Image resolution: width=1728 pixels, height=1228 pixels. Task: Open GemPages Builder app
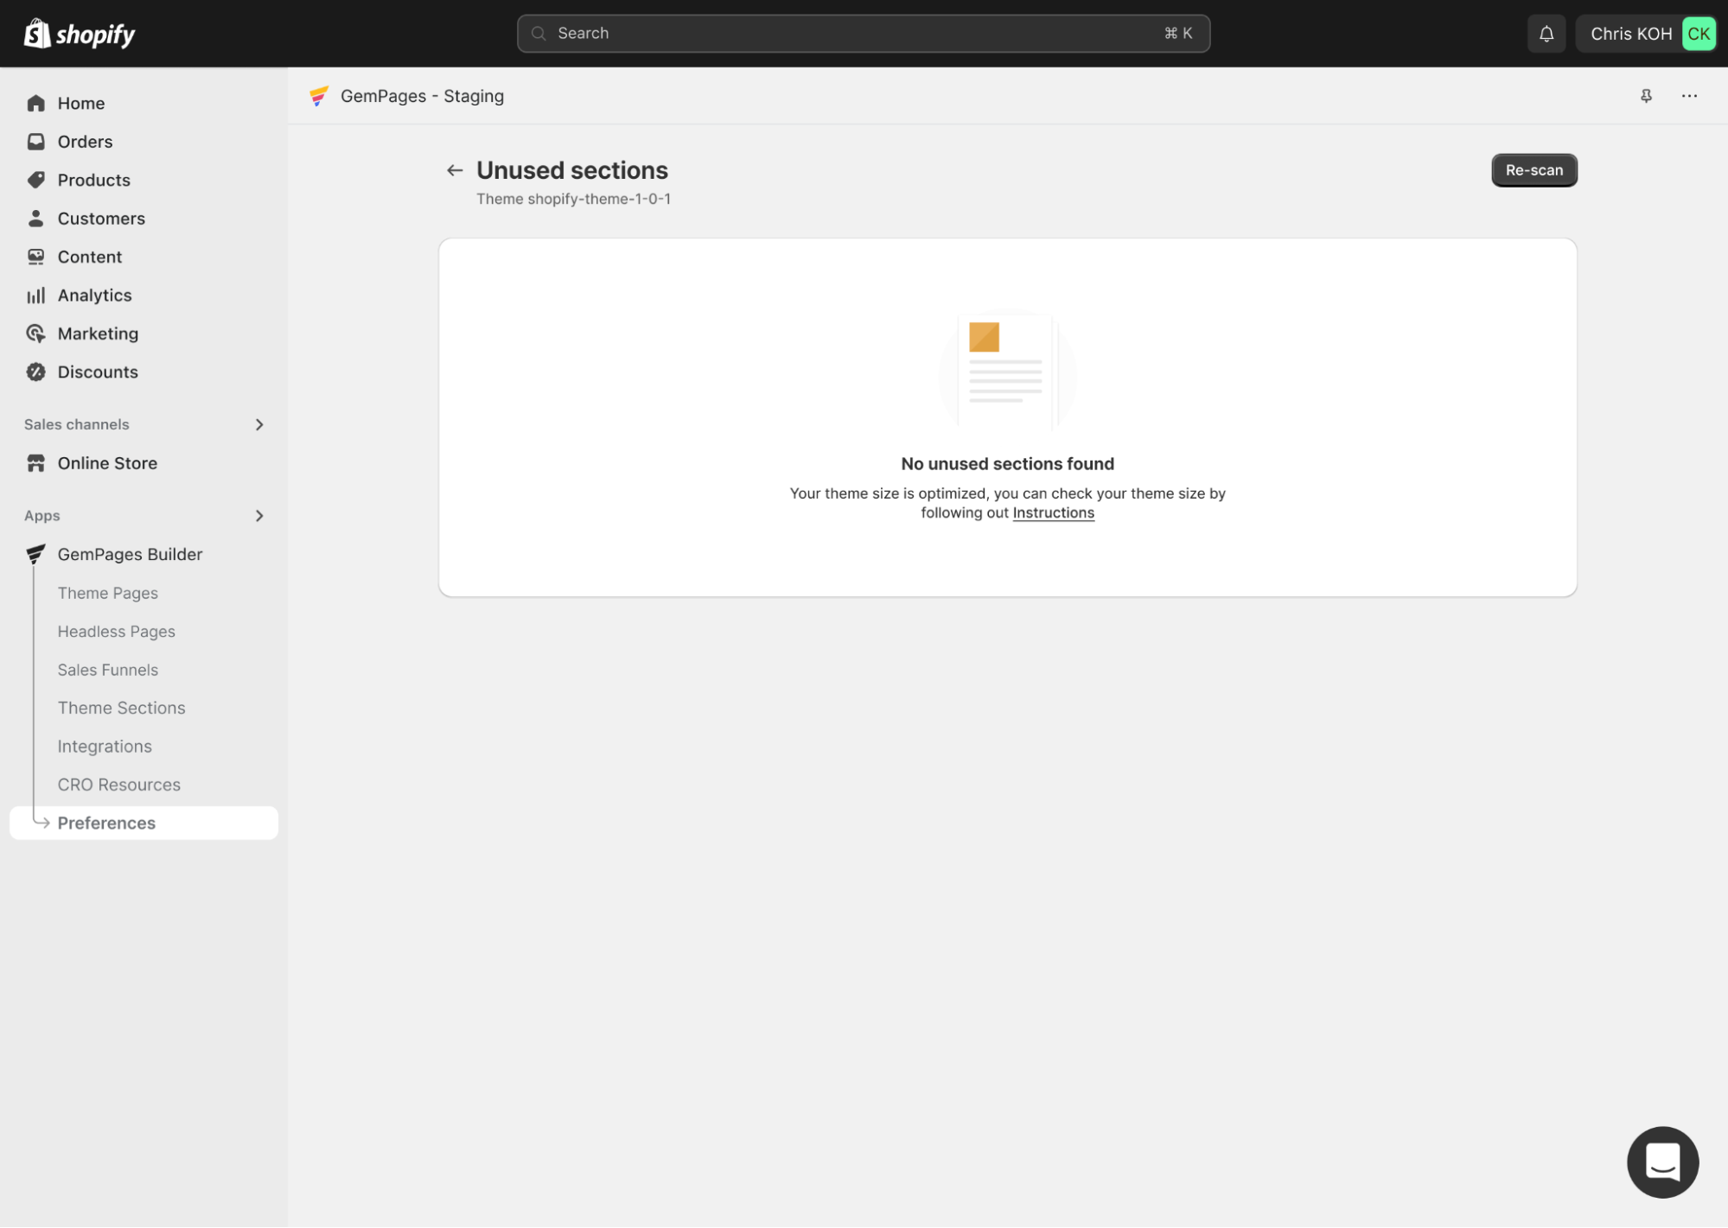click(x=130, y=554)
